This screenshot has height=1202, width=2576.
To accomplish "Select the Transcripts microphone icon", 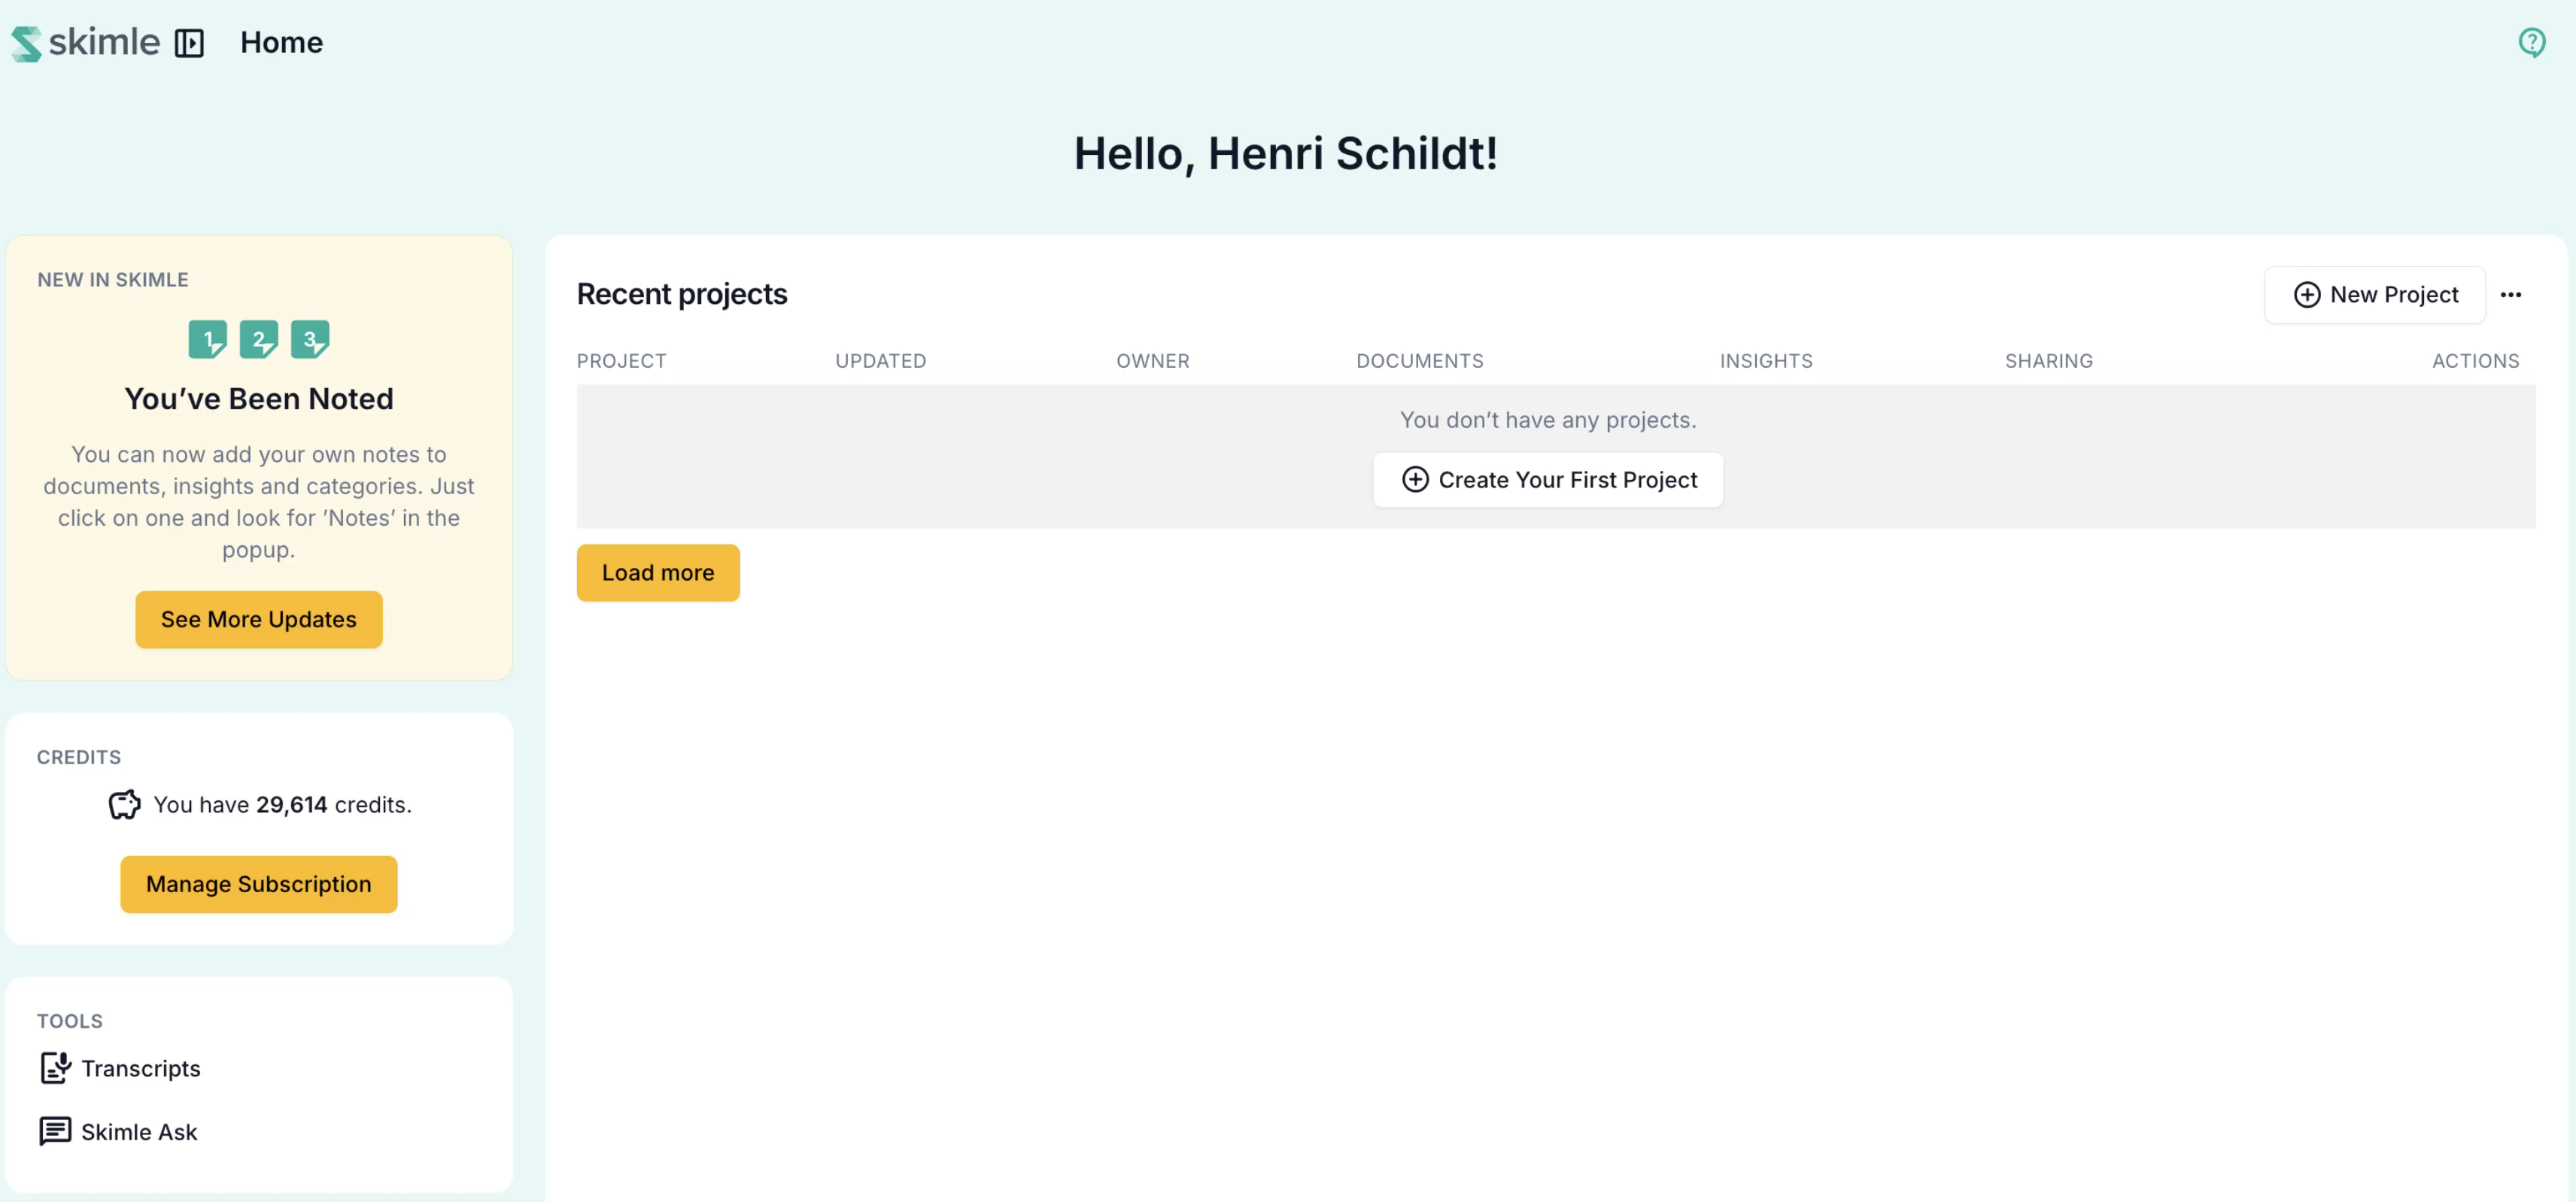I will [x=55, y=1068].
